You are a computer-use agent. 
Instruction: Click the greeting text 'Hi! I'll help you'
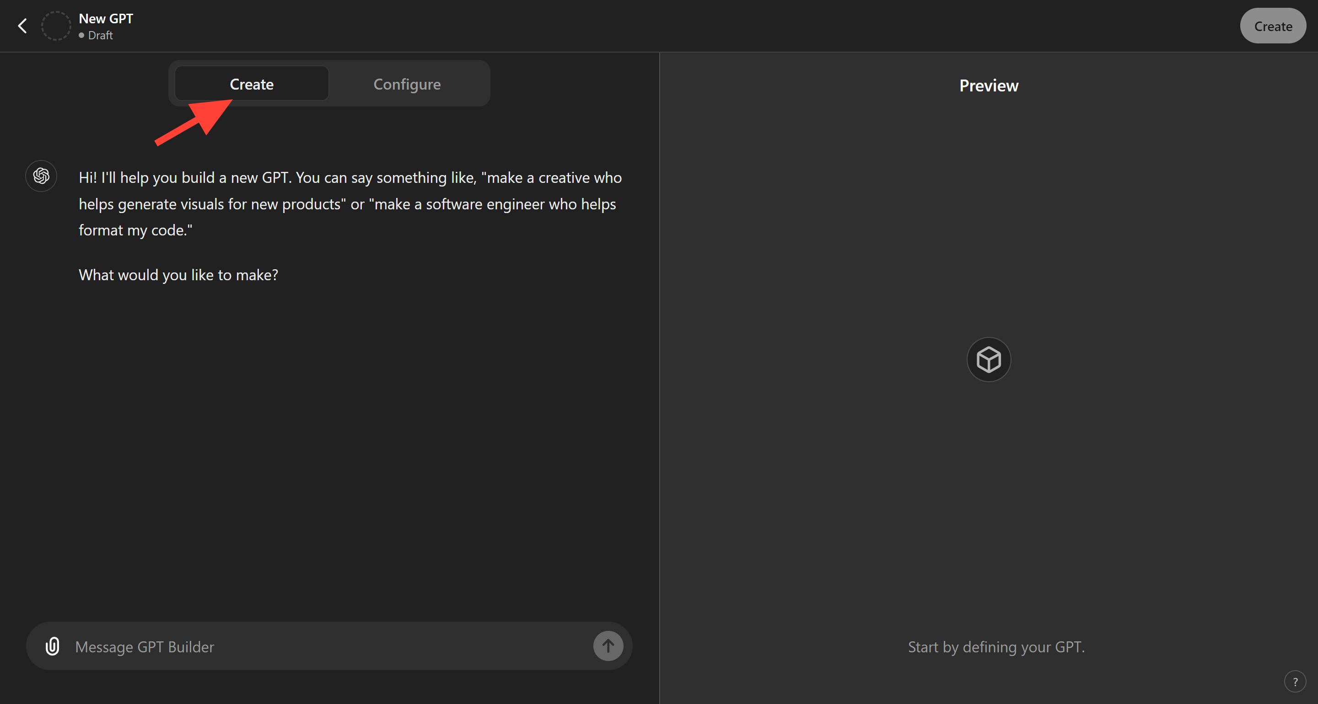[128, 178]
